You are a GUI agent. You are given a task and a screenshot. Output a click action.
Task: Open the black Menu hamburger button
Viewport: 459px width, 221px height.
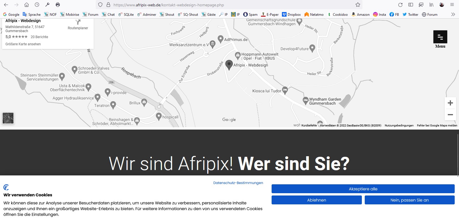(440, 37)
